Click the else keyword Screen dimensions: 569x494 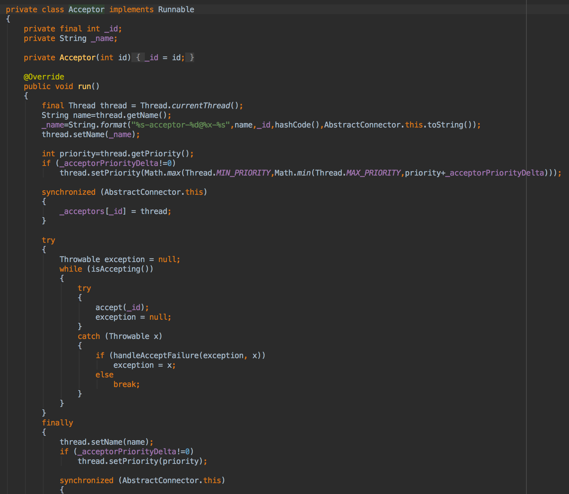(104, 375)
